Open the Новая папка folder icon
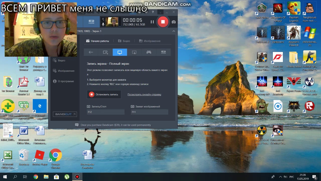321x181 pixels. [294, 60]
